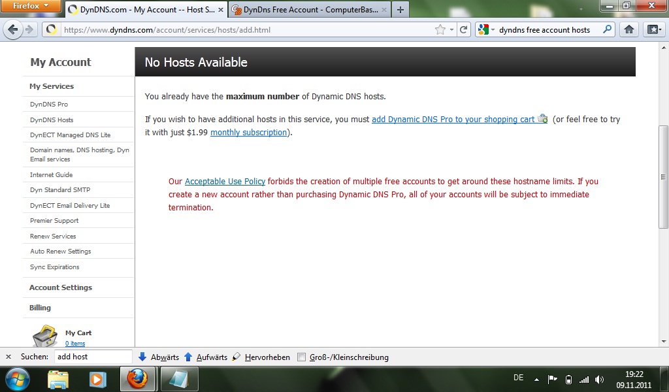Open Renew Services sidebar item

53,236
